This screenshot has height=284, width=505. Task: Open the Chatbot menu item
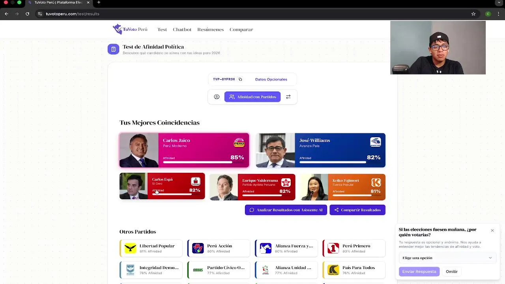(x=182, y=30)
